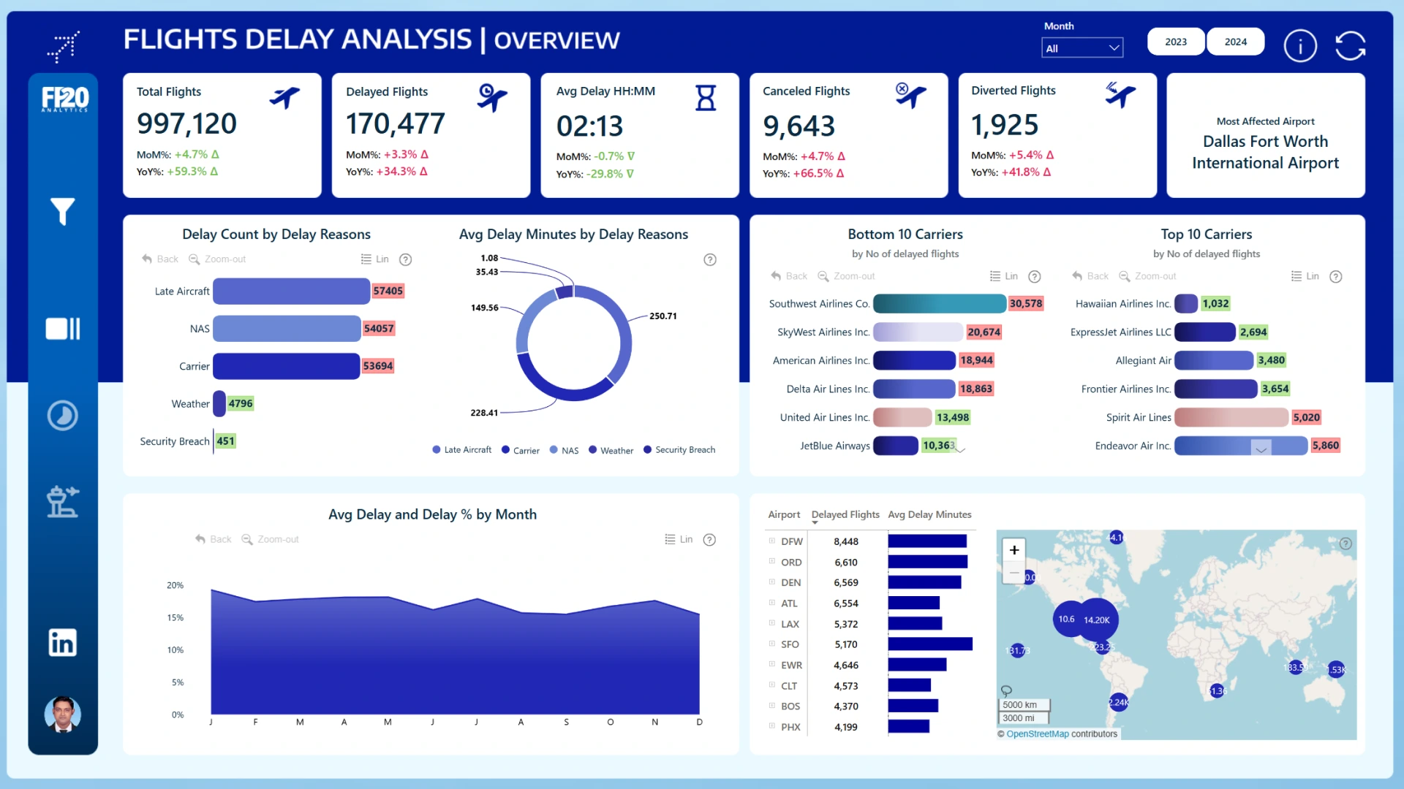
Task: Click Zoom-out in Avg Delay by Month chart
Action: pos(270,540)
